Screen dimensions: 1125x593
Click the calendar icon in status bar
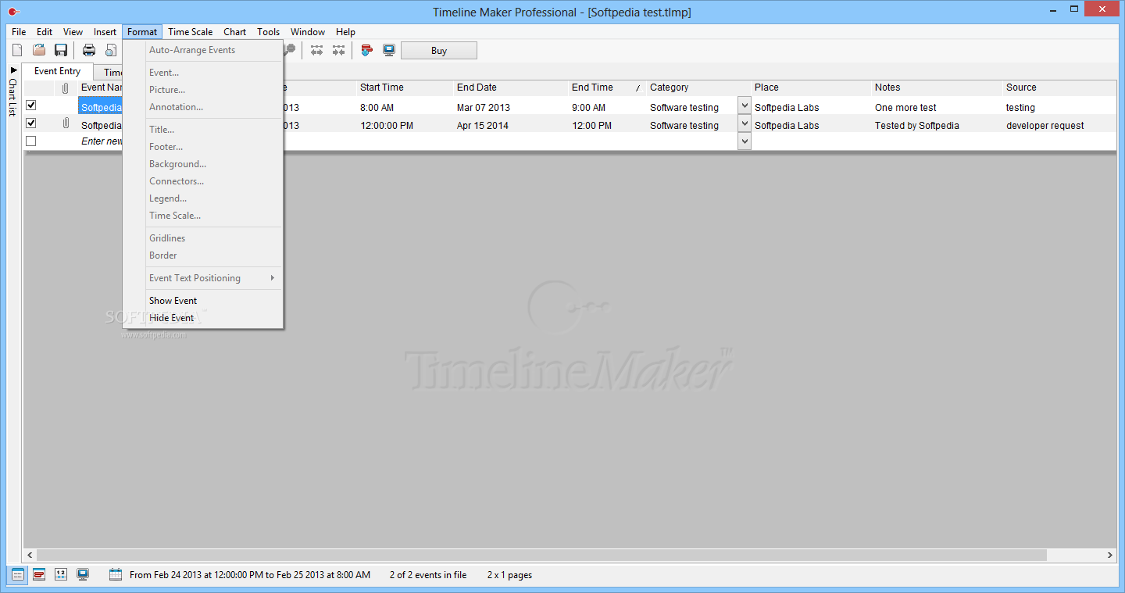coord(116,575)
